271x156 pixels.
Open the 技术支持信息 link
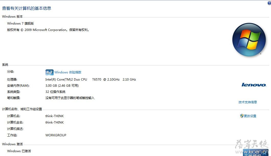[248, 102]
